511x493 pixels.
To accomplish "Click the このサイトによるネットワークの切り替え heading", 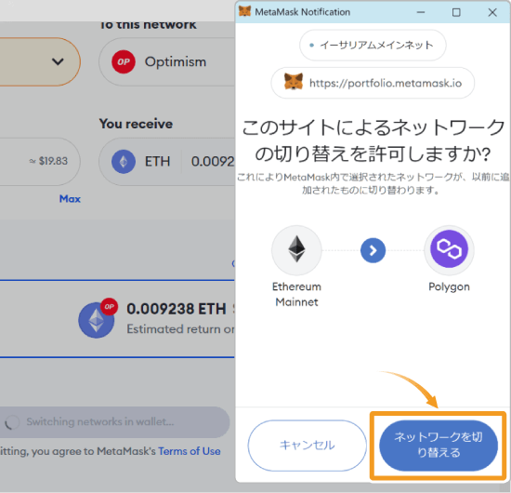I will 373,140.
